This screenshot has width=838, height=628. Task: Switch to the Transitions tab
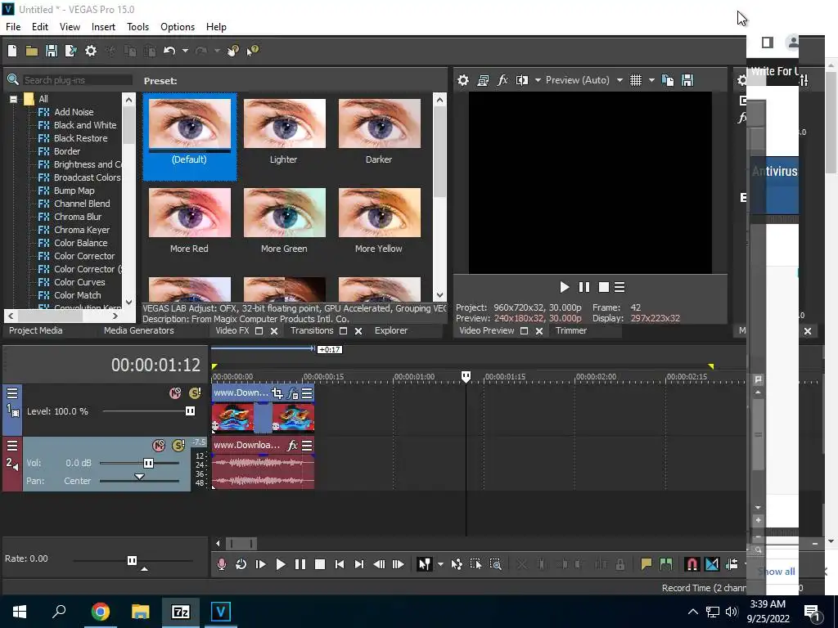click(312, 330)
